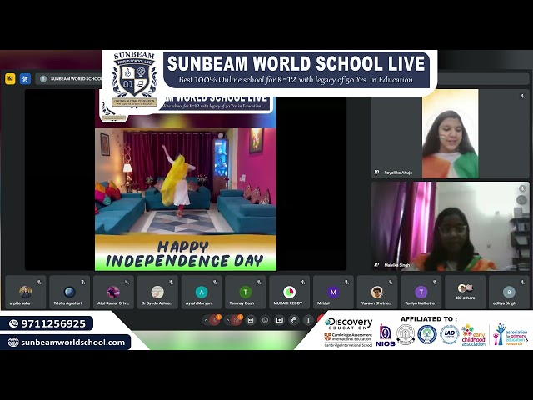This screenshot has height=400, width=533.
Task: Click the pin icon beside Malvika Singh
Action: click(x=376, y=265)
